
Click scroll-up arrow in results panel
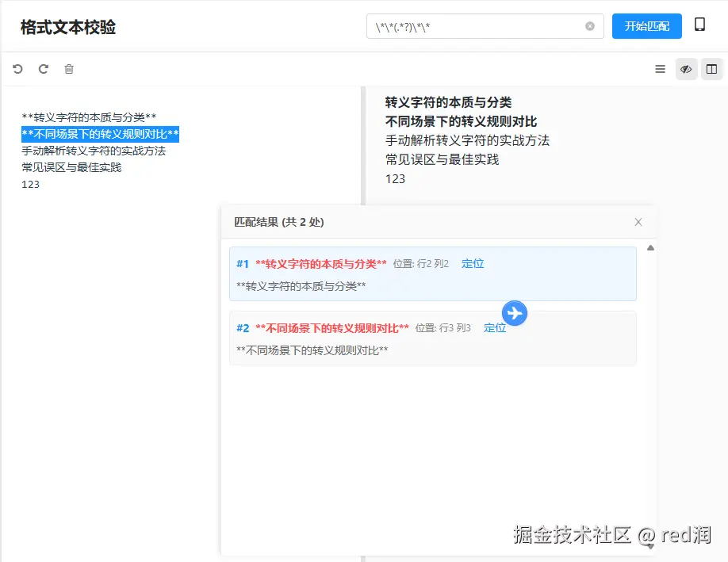[x=650, y=248]
